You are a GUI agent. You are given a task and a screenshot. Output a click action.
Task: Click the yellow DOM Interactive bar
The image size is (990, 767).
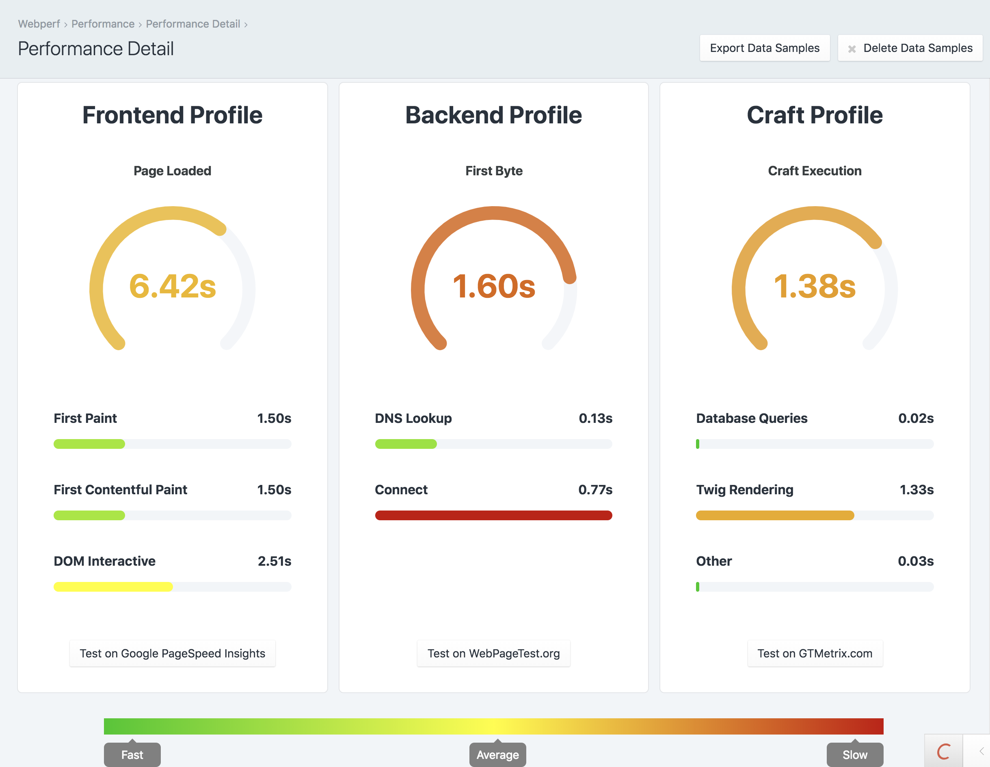(113, 587)
